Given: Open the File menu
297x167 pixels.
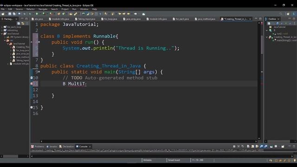Looking at the screenshot, I should coord(3,9).
